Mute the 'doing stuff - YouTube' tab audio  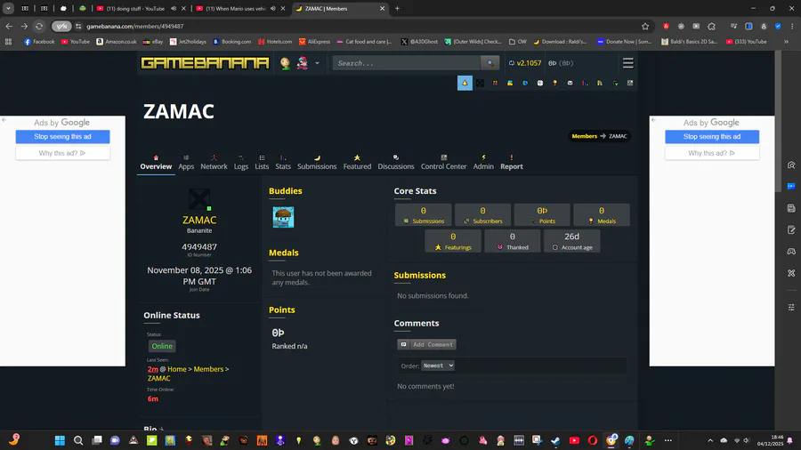tap(174, 9)
